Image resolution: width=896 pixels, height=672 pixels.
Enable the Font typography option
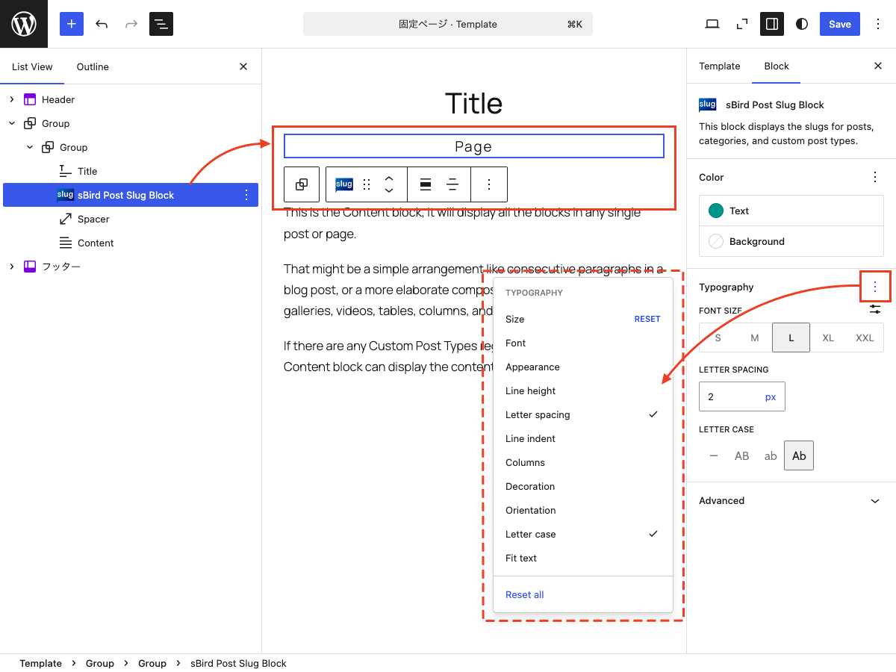(583, 343)
